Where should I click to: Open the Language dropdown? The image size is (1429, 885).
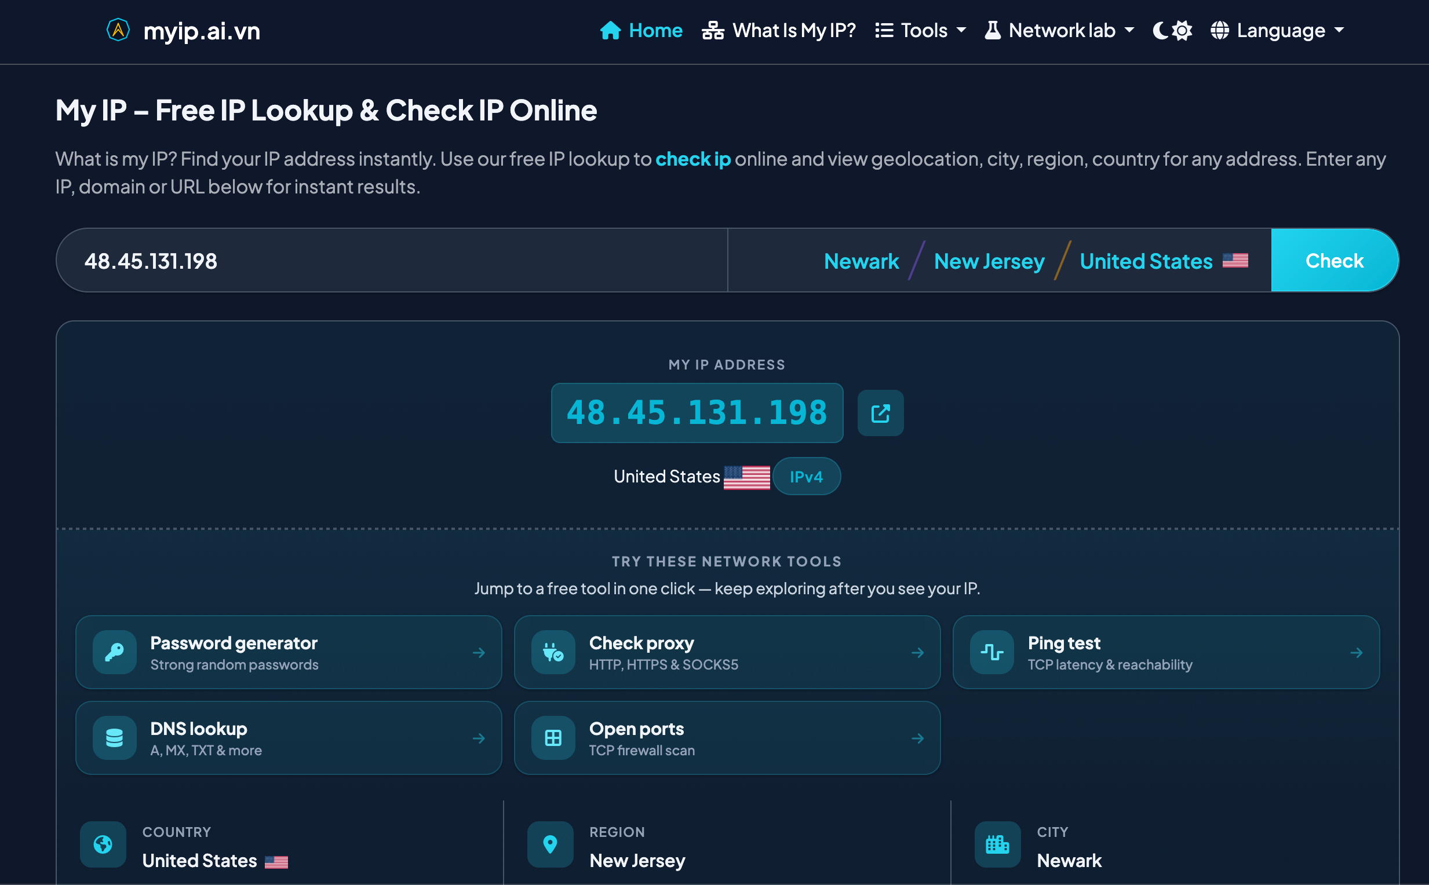coord(1277,31)
